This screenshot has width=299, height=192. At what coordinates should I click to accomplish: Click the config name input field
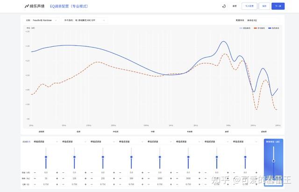(263, 20)
